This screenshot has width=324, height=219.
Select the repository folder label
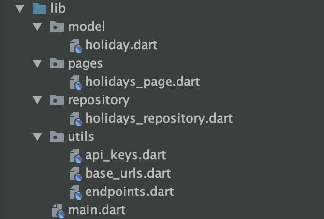(x=99, y=101)
